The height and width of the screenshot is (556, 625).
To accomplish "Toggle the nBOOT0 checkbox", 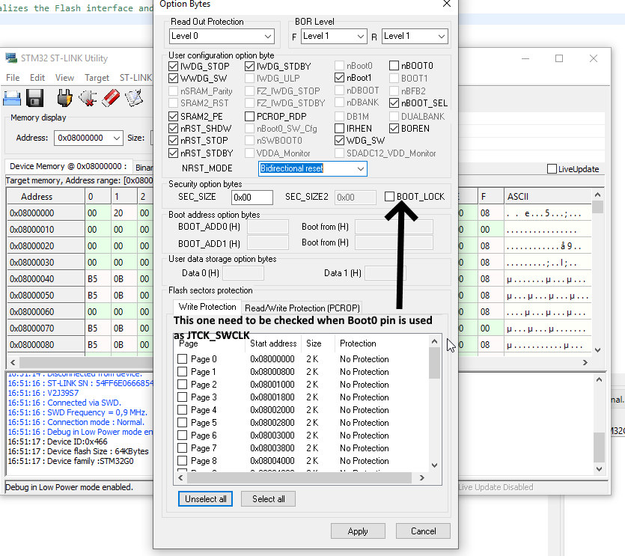I will (394, 65).
